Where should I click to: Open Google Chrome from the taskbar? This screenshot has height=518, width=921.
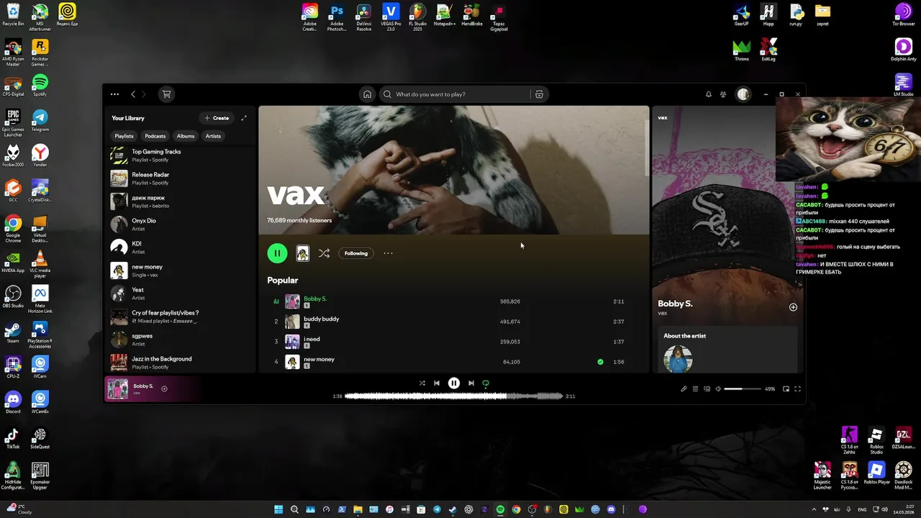pos(516,509)
